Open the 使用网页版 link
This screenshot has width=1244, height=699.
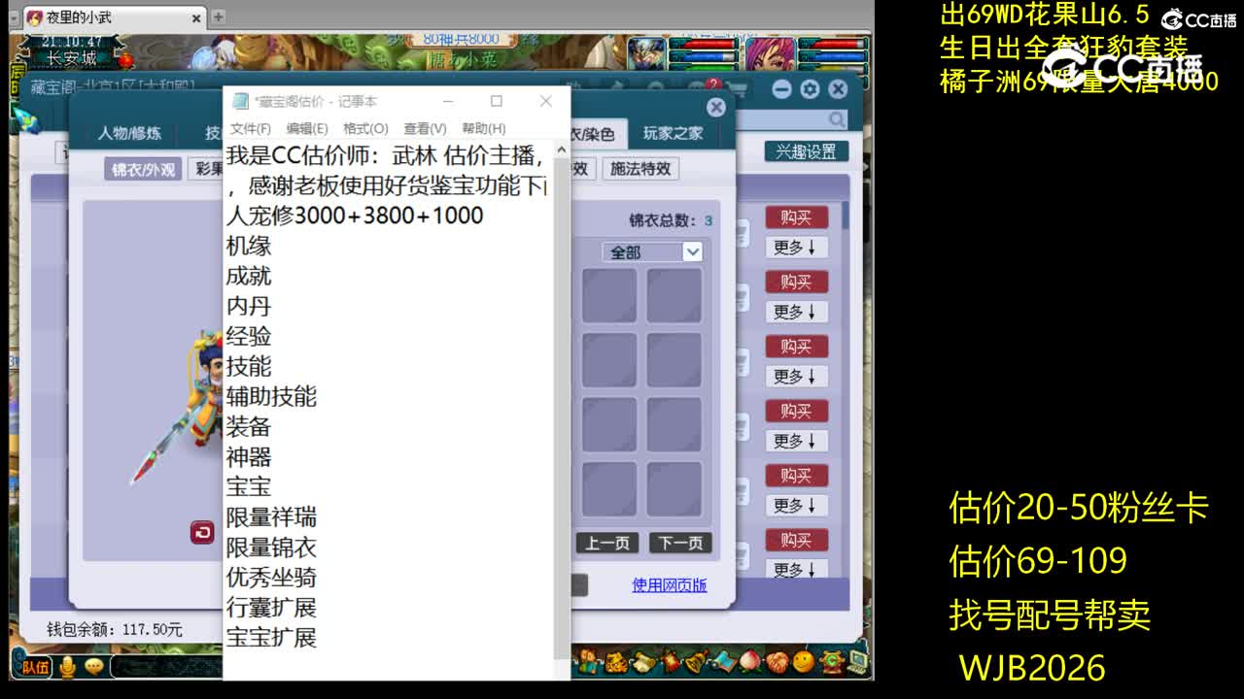click(x=670, y=584)
